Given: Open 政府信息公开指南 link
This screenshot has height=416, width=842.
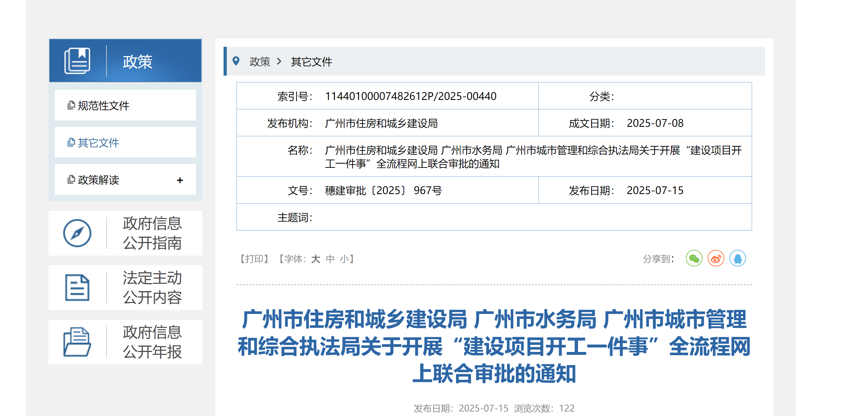Looking at the screenshot, I should 152,233.
